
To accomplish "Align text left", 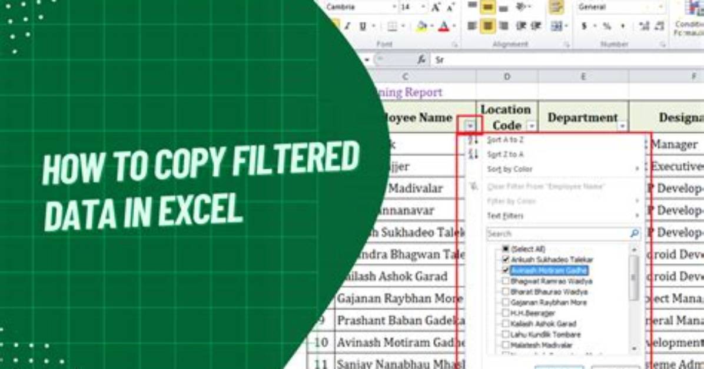I will click(x=472, y=26).
